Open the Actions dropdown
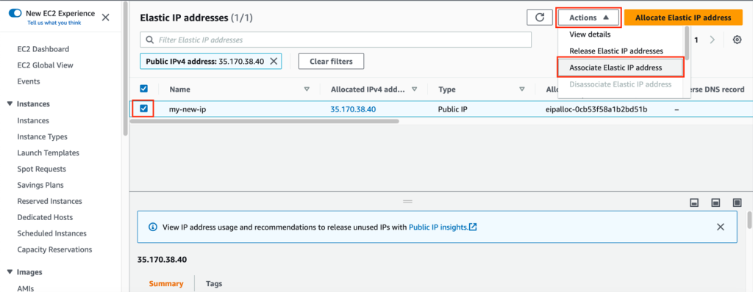 click(589, 18)
